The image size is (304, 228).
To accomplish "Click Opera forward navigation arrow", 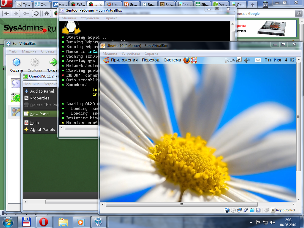I will (15, 13).
